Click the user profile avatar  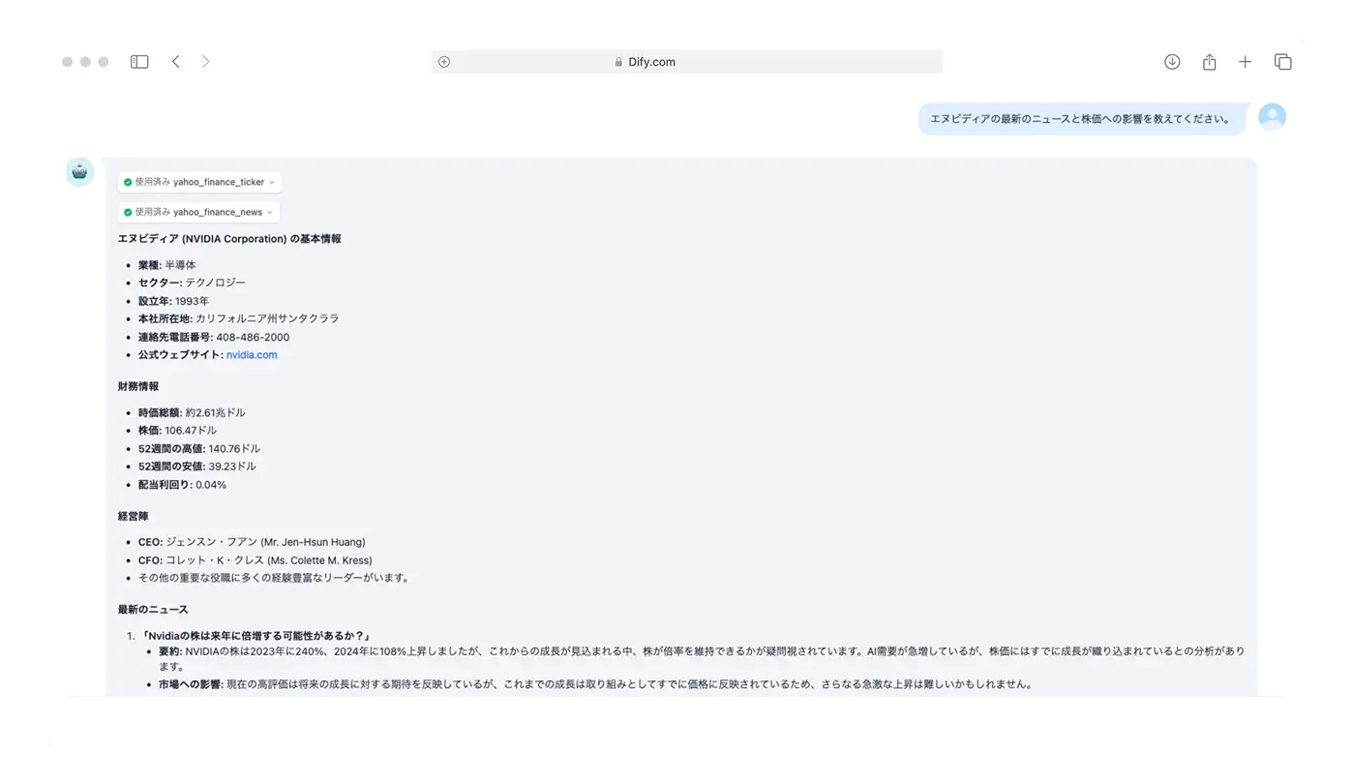click(x=1272, y=116)
